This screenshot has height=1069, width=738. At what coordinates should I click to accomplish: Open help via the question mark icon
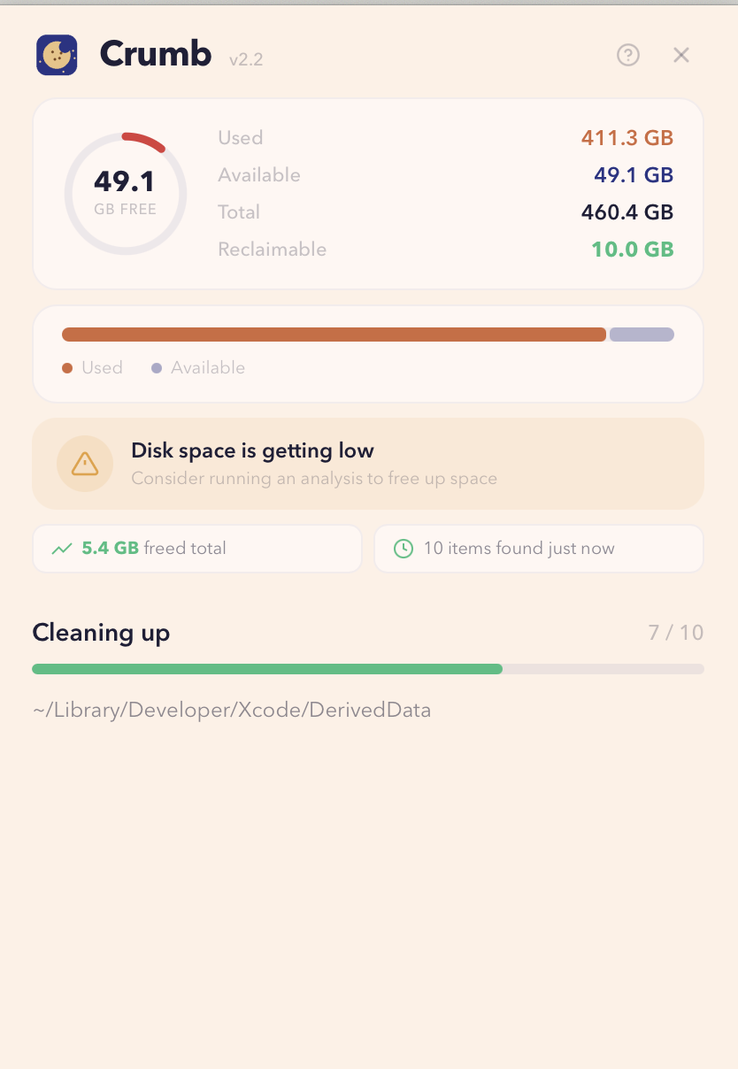pyautogui.click(x=628, y=55)
